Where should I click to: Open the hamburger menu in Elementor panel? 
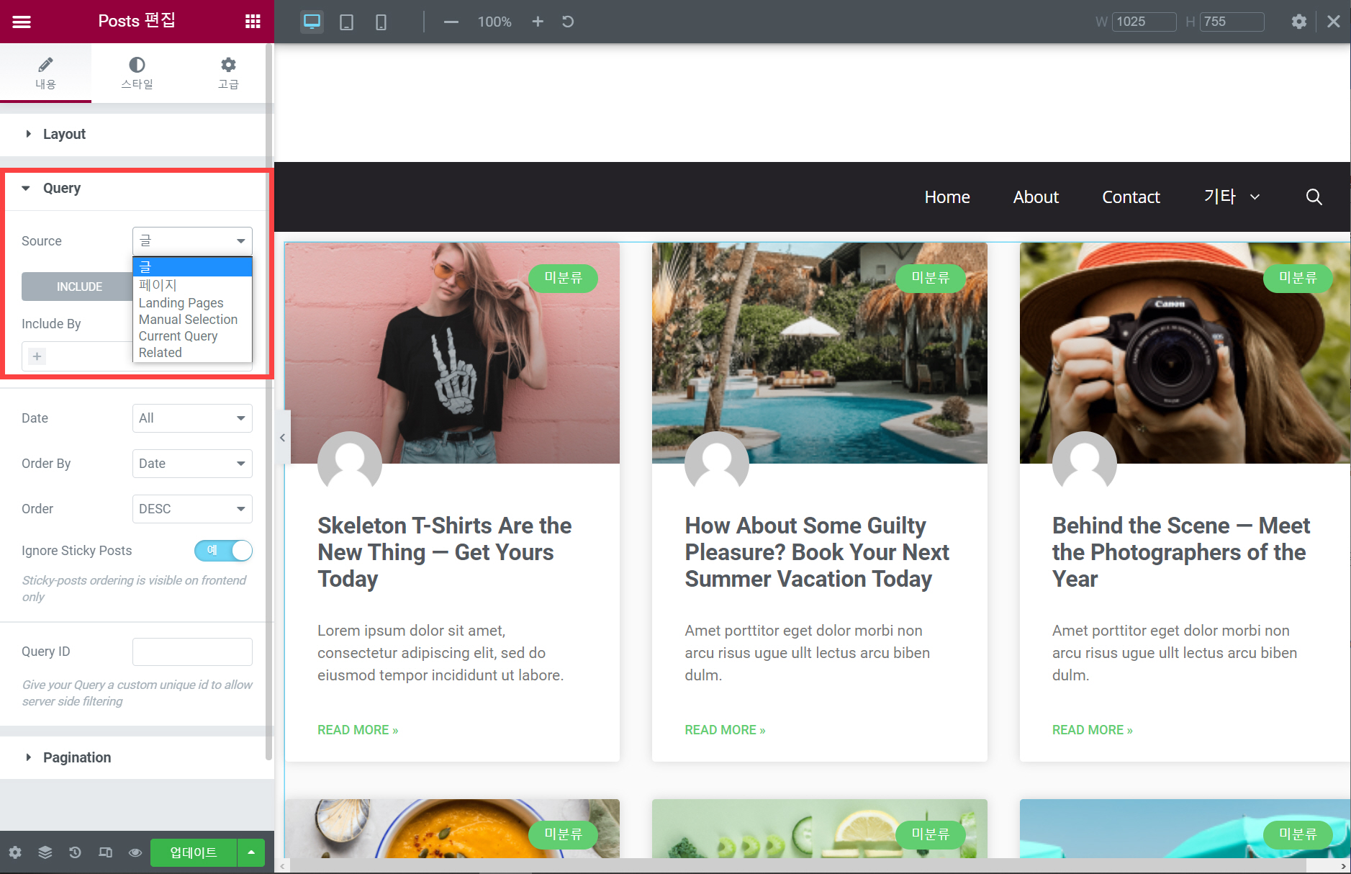[x=22, y=22]
